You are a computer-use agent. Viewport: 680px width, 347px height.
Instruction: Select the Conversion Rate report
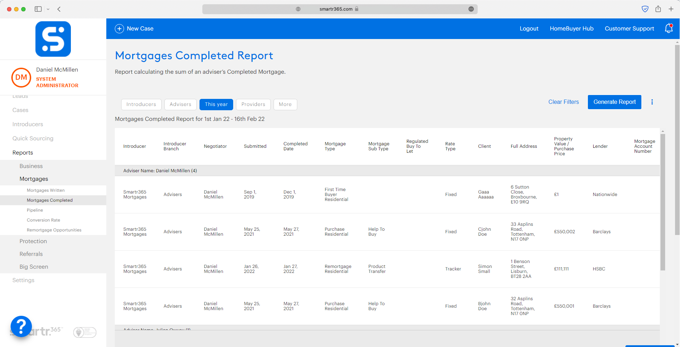pos(44,220)
